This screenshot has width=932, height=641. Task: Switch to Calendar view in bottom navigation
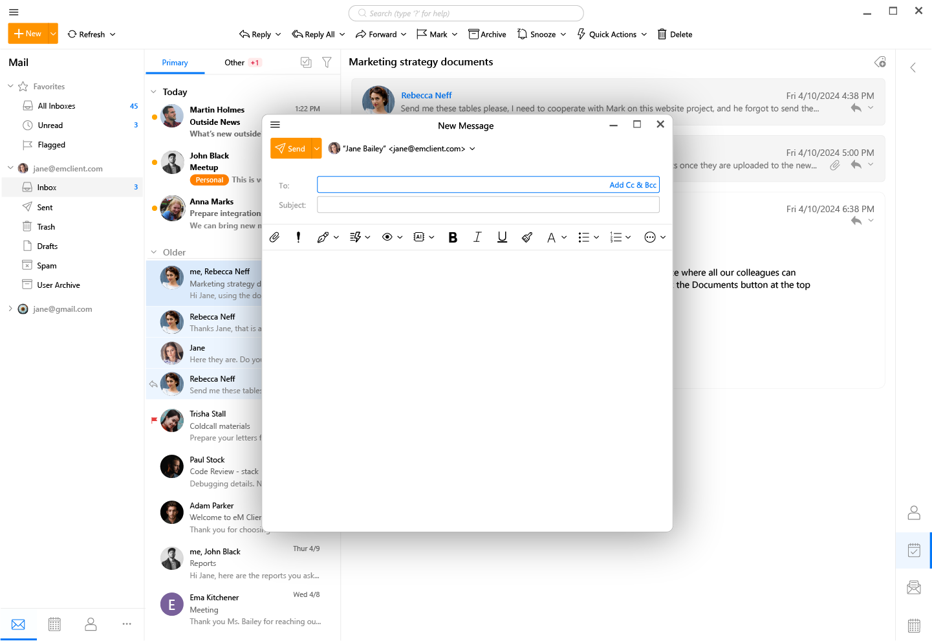pyautogui.click(x=54, y=624)
